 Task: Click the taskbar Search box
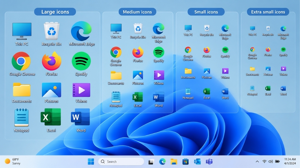click(121, 161)
